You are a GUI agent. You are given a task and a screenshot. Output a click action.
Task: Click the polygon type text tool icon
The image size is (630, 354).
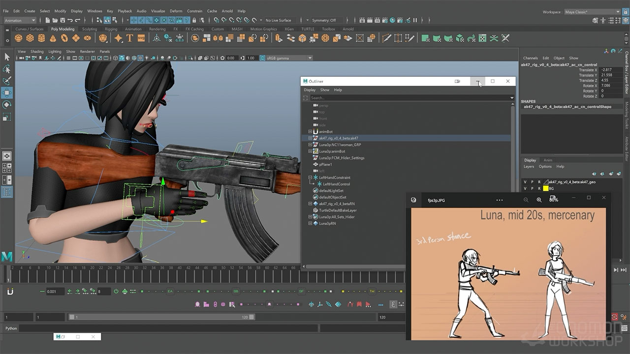(129, 38)
